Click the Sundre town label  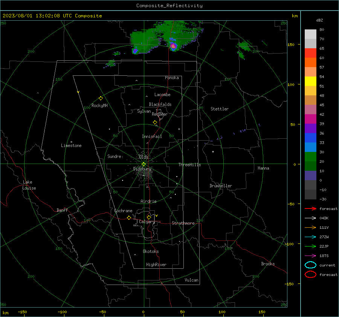click(114, 156)
